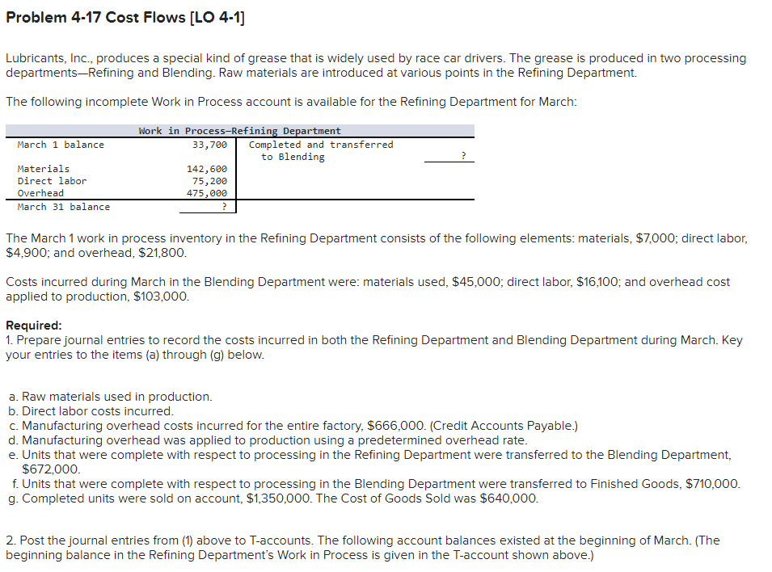Click the Problem 4-17 Cost Flows heading
The height and width of the screenshot is (572, 772).
(125, 17)
